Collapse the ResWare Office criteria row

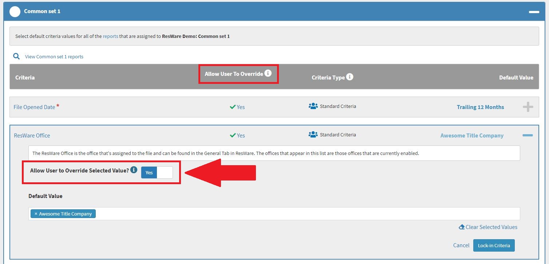click(x=527, y=135)
